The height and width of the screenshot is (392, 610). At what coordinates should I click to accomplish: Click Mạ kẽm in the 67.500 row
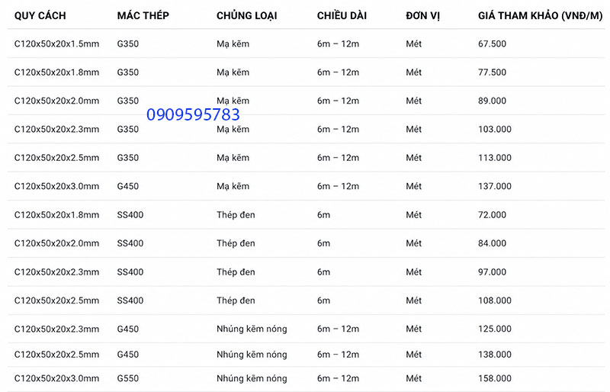[x=233, y=43]
